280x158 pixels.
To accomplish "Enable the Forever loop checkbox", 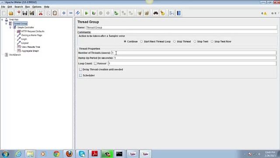I will pyautogui.click(x=95, y=63).
